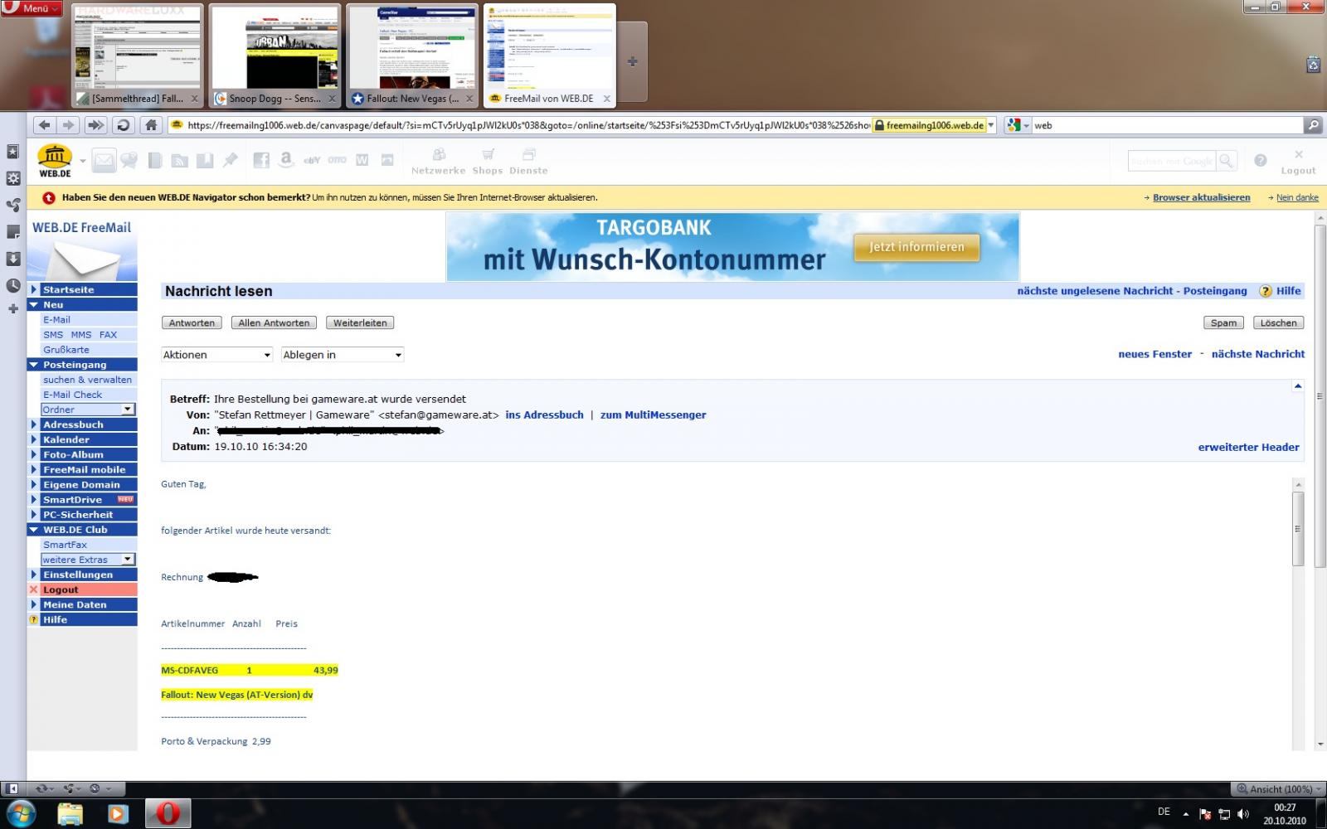Open the Opera Menü button
The height and width of the screenshot is (829, 1327).
coord(32,8)
